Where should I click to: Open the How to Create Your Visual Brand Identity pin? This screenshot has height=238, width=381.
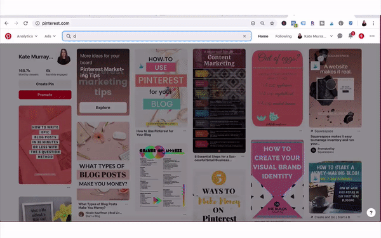click(277, 179)
